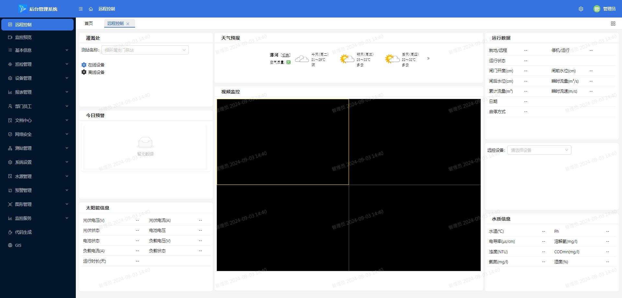622x298 pixels.
Task: Click 网络安全 shield icon
Action: [10, 134]
